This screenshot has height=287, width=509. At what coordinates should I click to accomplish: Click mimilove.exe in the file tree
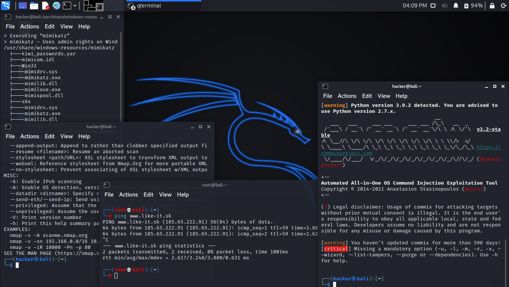pyautogui.click(x=43, y=90)
